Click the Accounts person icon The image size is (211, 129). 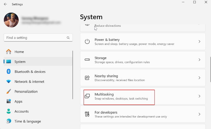click(9, 111)
